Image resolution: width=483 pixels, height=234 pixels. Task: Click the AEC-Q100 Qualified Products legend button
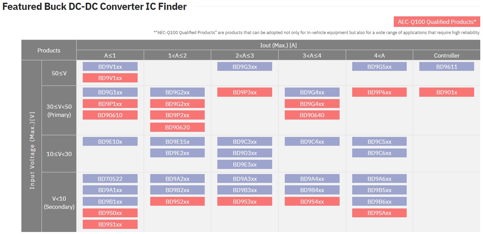pos(437,22)
